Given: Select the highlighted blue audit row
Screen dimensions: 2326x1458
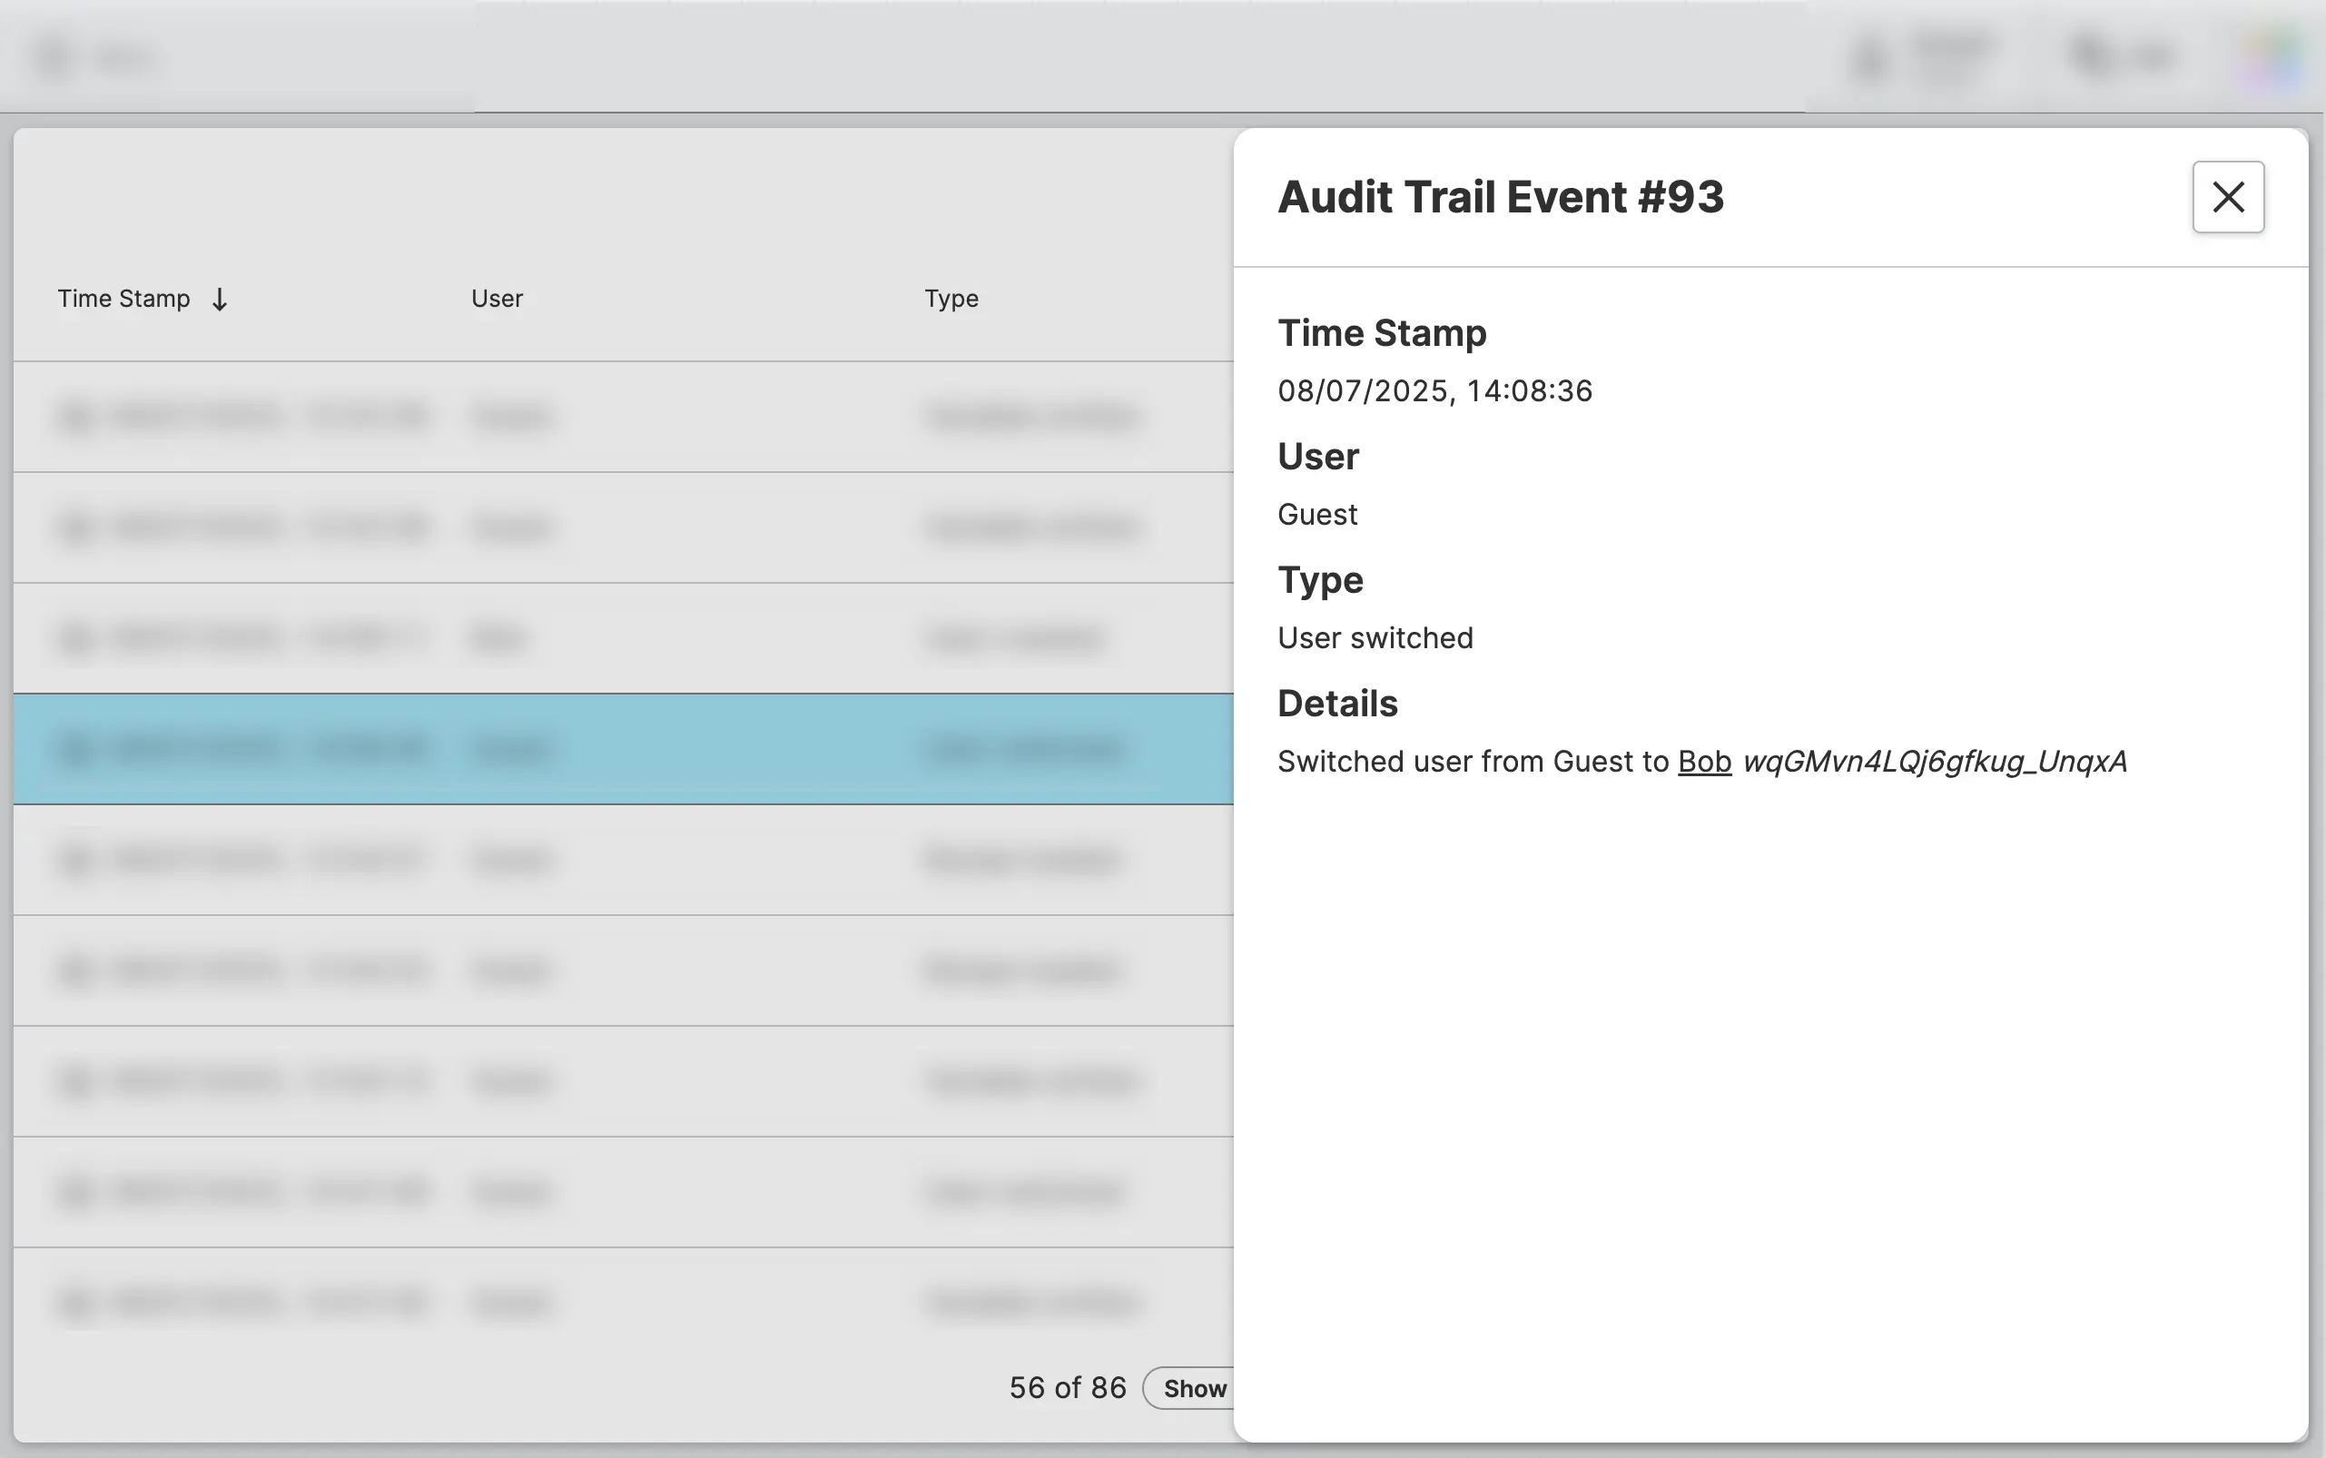Looking at the screenshot, I should [x=617, y=748].
